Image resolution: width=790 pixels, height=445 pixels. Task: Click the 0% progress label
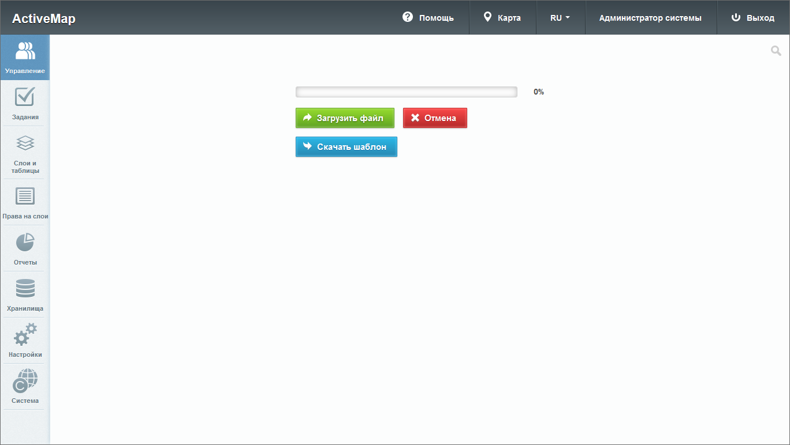(x=538, y=92)
